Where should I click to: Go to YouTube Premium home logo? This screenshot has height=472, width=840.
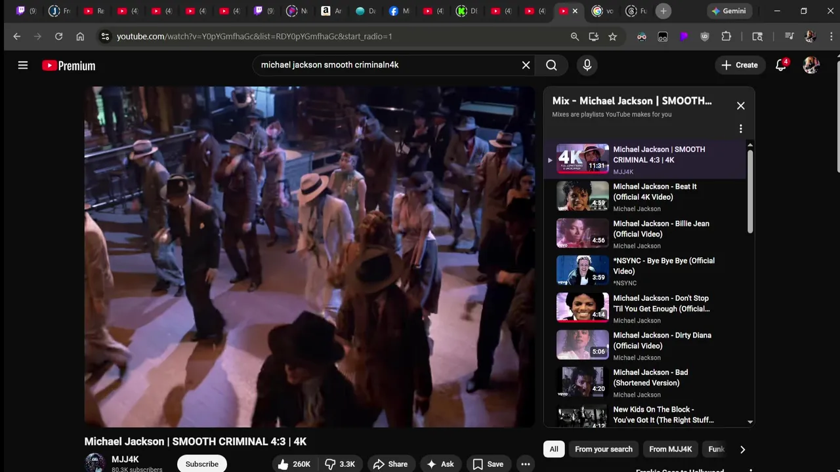coord(69,66)
